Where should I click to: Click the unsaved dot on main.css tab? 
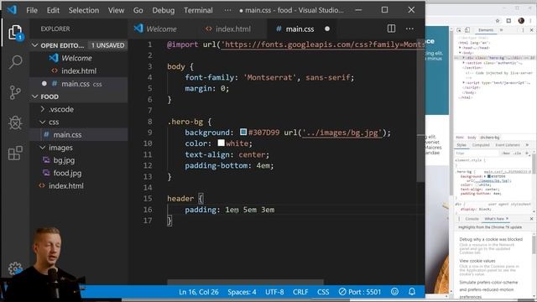coord(327,29)
